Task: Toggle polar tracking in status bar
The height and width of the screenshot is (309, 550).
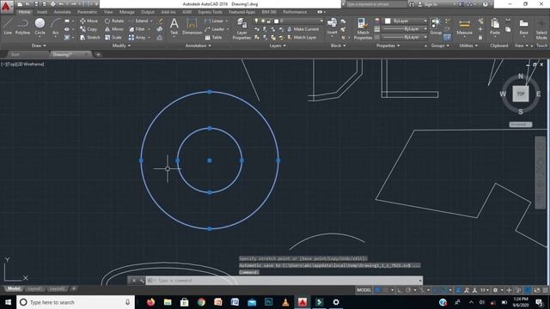Action: [408, 290]
